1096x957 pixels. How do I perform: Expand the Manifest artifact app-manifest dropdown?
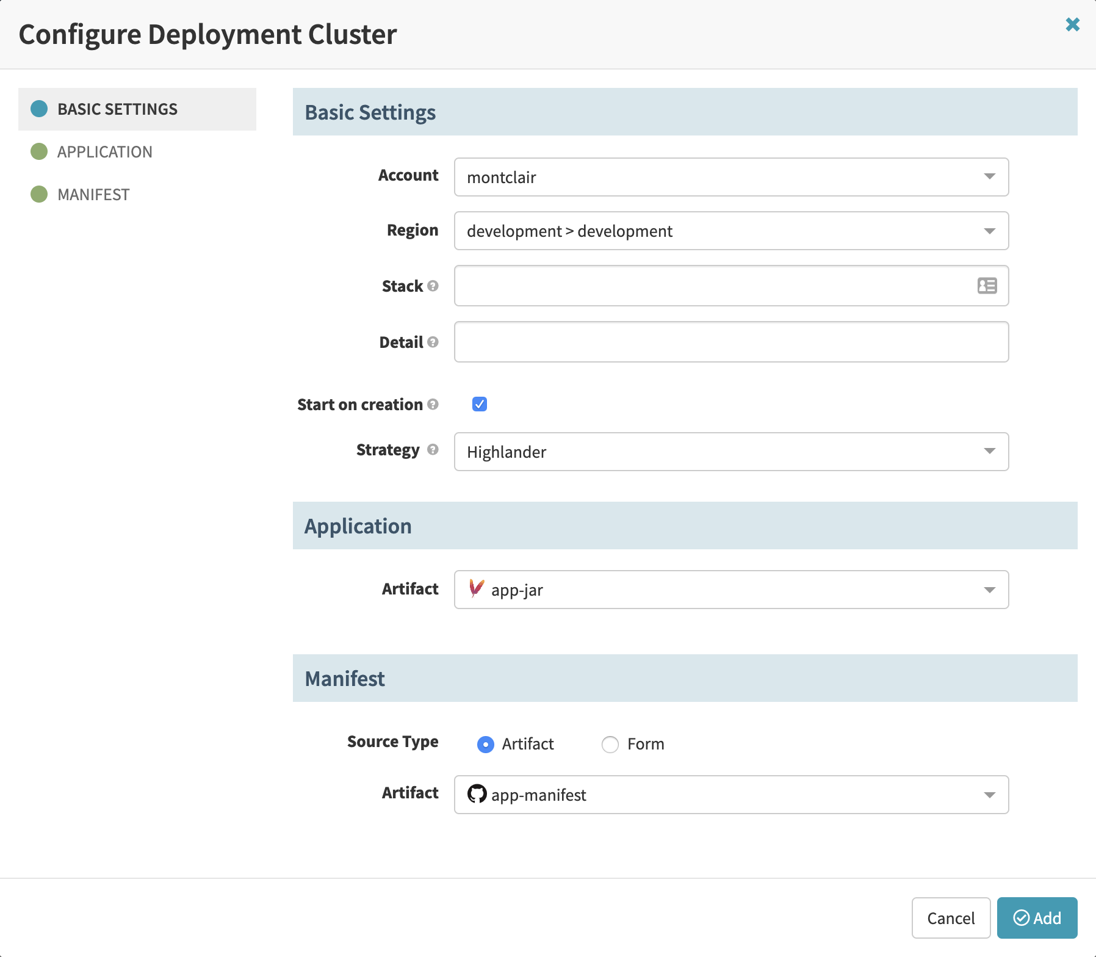[731, 795]
